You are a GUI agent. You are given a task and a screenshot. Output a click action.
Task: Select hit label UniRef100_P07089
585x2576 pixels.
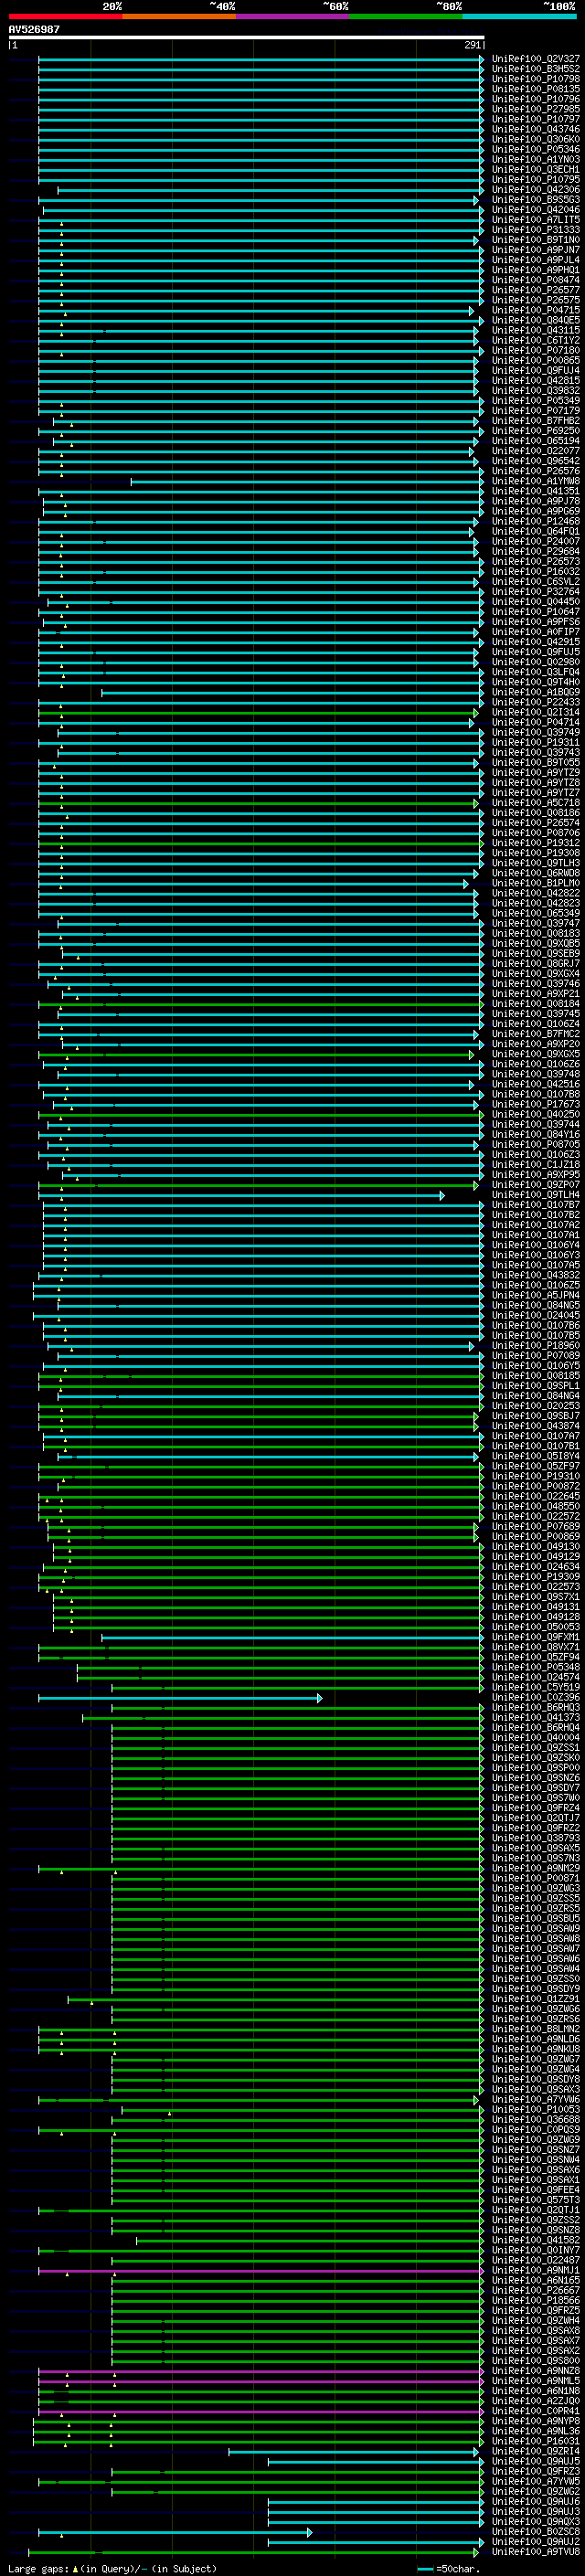[x=536, y=1356]
